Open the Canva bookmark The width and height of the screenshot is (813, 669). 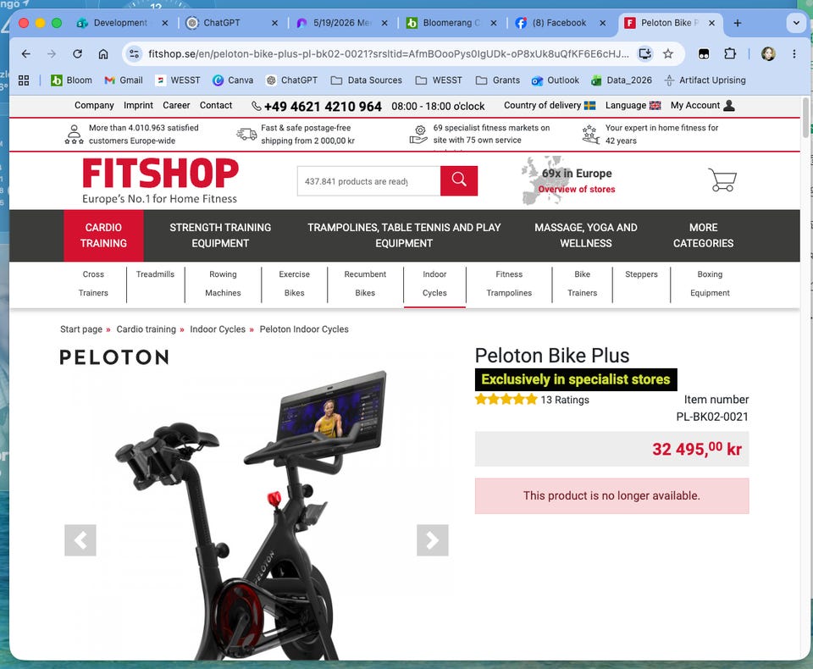point(233,80)
